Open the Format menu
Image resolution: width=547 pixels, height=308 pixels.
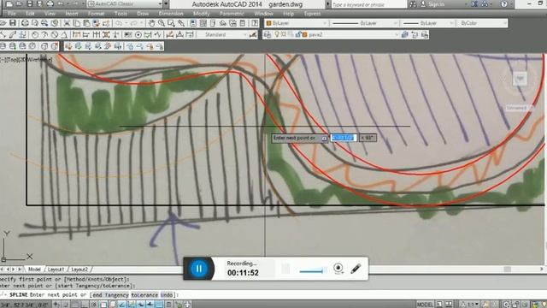(96, 14)
